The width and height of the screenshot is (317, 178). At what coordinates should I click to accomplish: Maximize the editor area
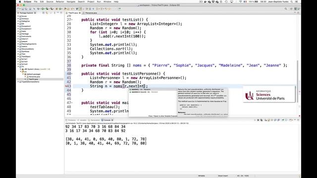pos(298,13)
